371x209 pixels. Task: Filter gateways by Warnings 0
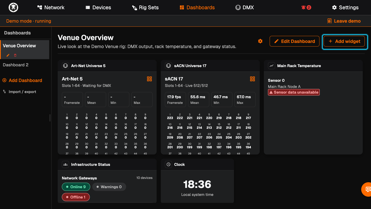pyautogui.click(x=109, y=187)
